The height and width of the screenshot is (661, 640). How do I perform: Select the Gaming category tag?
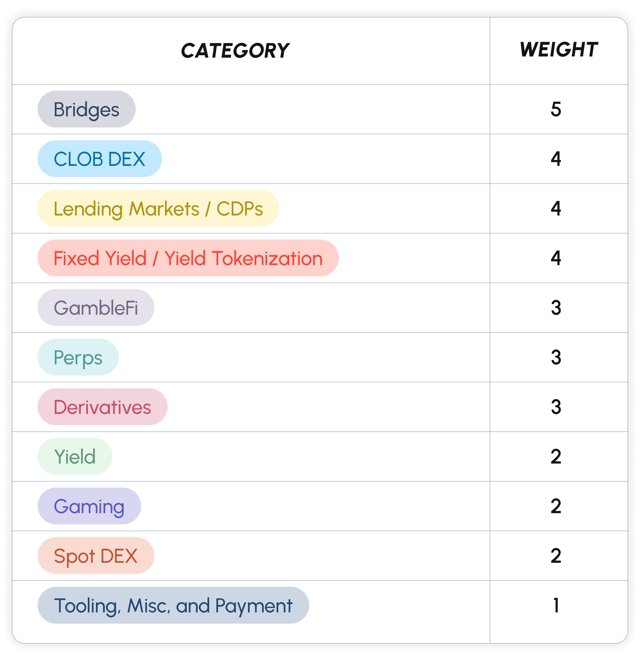(x=89, y=506)
